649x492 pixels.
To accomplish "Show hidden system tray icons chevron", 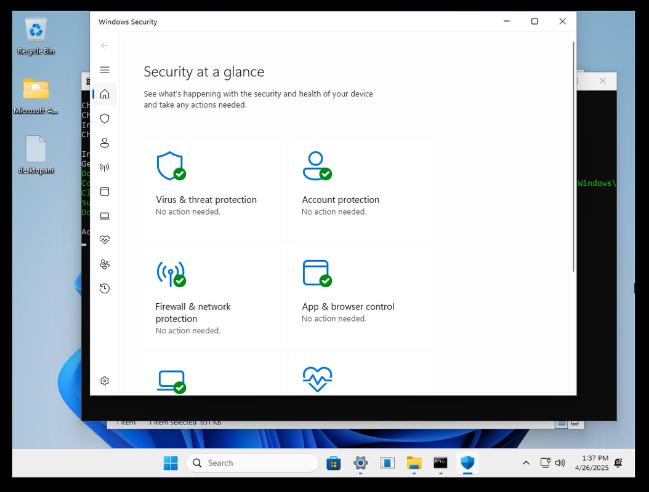I will click(x=526, y=463).
